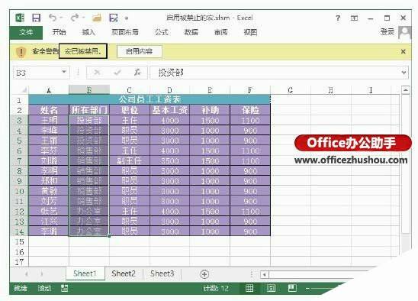418x301 pixels.
Task: Click the confirm checkmark in formula bar
Action: (117, 73)
